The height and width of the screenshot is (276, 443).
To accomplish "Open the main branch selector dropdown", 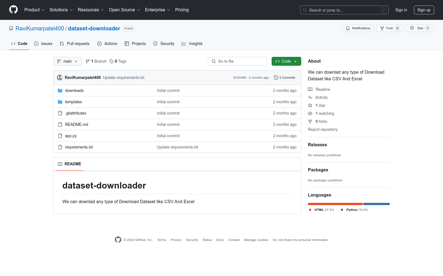I will coord(68,61).
